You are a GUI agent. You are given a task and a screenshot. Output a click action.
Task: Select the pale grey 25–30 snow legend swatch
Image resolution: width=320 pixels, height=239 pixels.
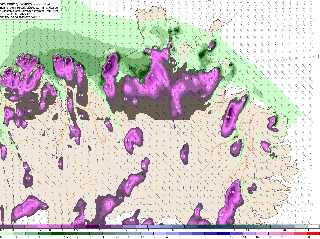coord(301,227)
